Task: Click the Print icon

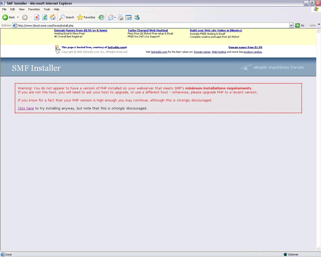Action: (121, 17)
